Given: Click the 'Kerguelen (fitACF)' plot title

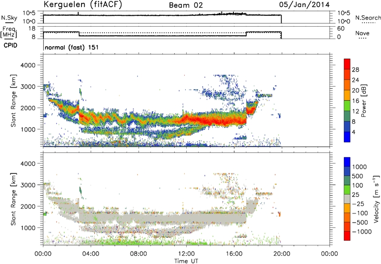Looking at the screenshot, I should point(82,5).
